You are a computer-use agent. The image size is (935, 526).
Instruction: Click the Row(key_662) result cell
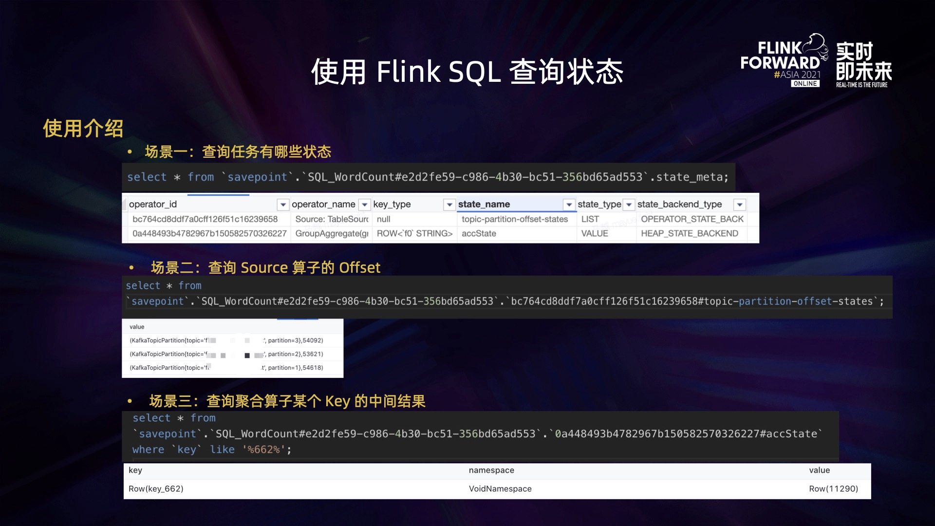(156, 488)
